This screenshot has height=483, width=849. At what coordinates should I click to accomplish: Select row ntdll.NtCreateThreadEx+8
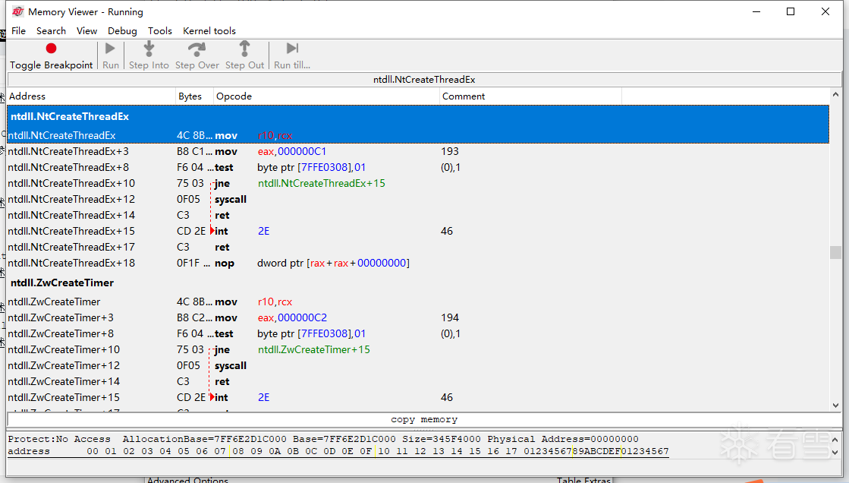point(418,168)
